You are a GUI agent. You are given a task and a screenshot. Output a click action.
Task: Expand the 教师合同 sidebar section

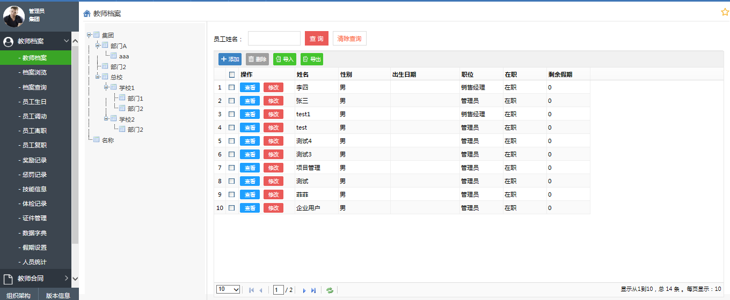[x=67, y=278]
